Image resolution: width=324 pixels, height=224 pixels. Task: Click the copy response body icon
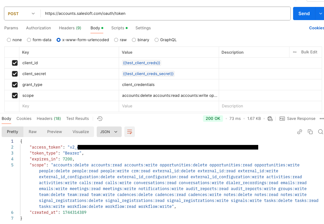[x=310, y=132]
